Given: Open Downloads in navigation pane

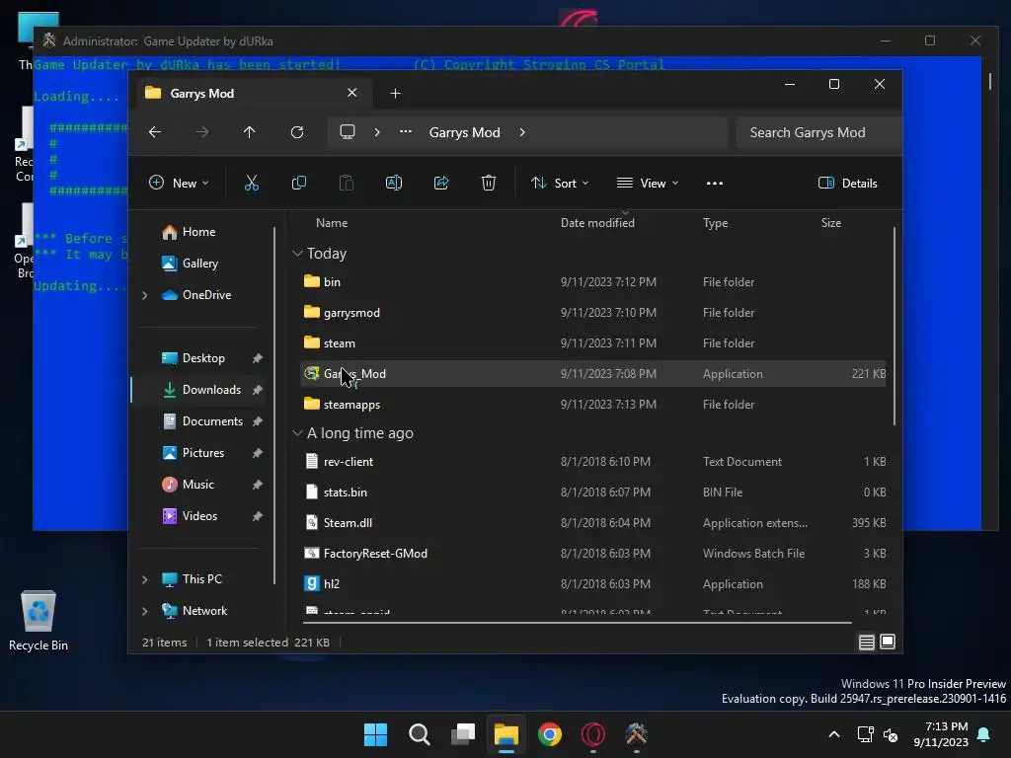Looking at the screenshot, I should click(x=211, y=390).
